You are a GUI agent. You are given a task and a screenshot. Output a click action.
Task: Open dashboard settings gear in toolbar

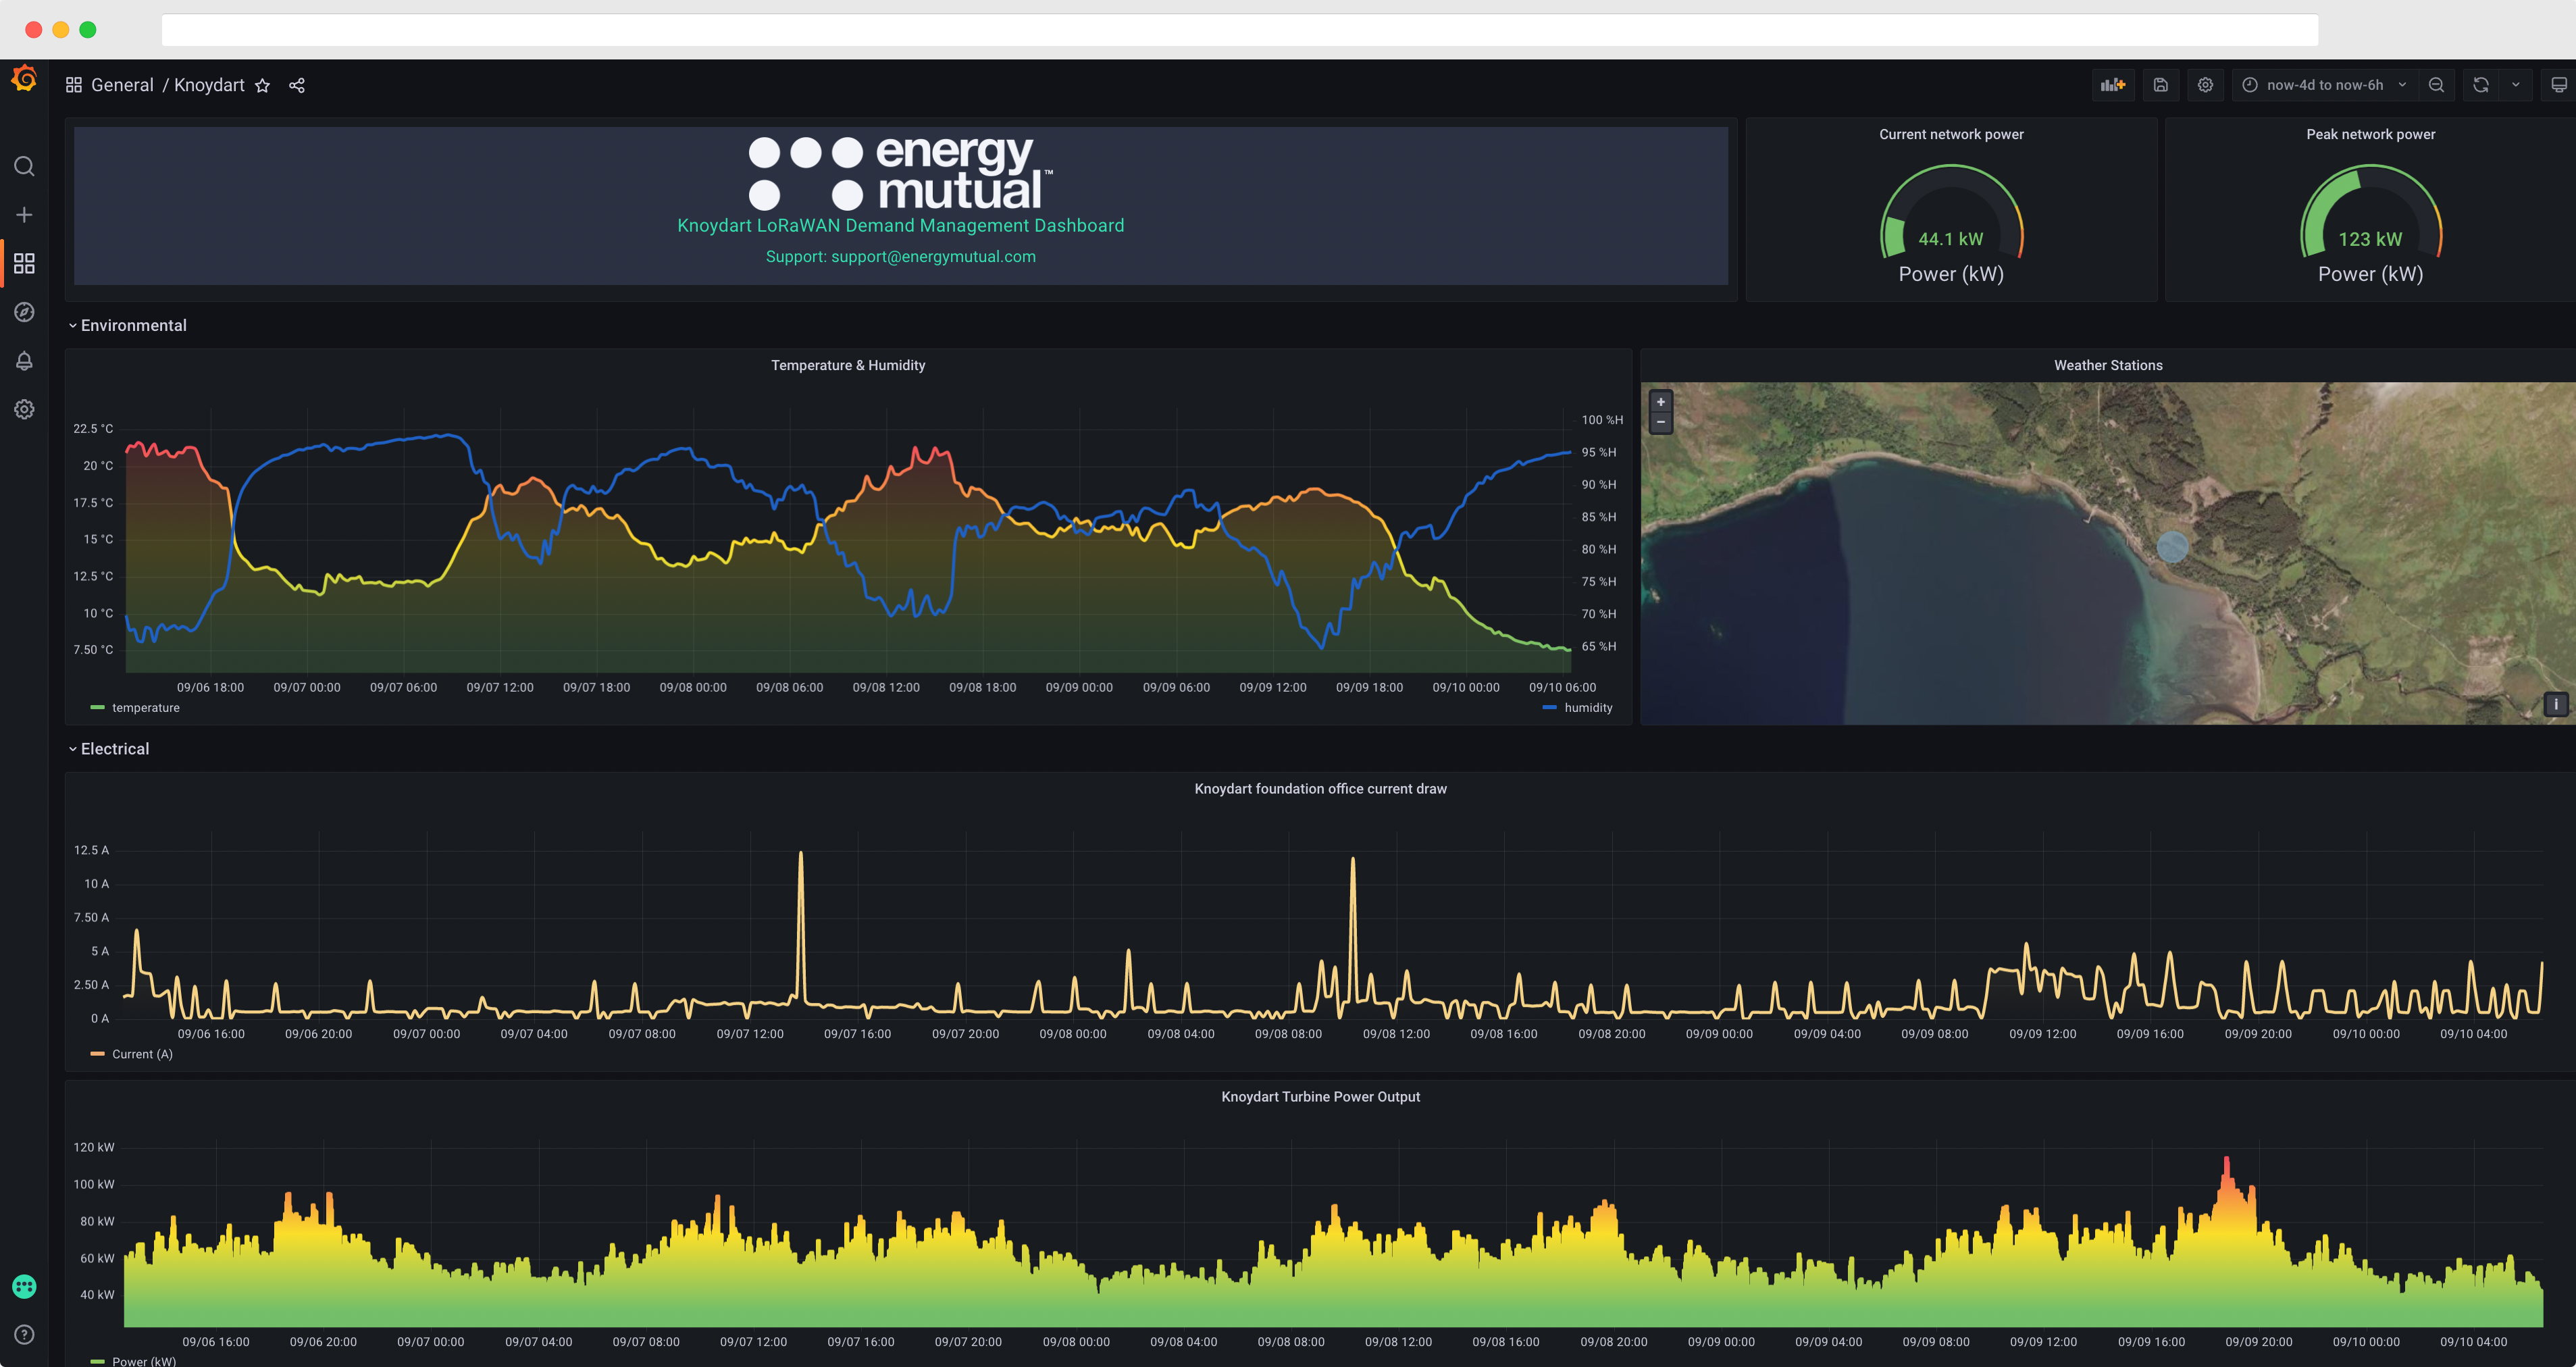pyautogui.click(x=2205, y=85)
